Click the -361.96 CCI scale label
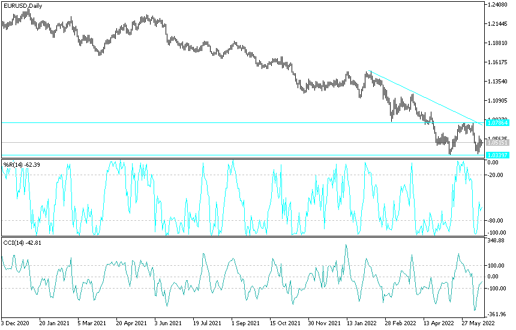Image resolution: width=516 pixels, height=330 pixels. click(497, 314)
